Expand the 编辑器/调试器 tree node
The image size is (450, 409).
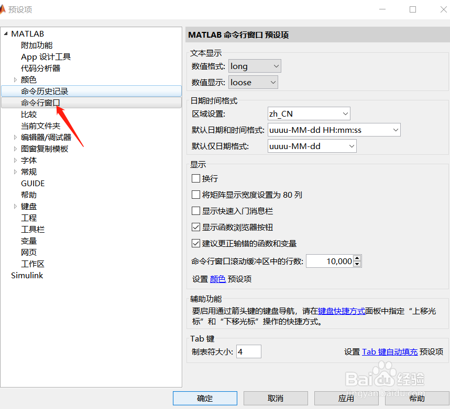(15, 137)
